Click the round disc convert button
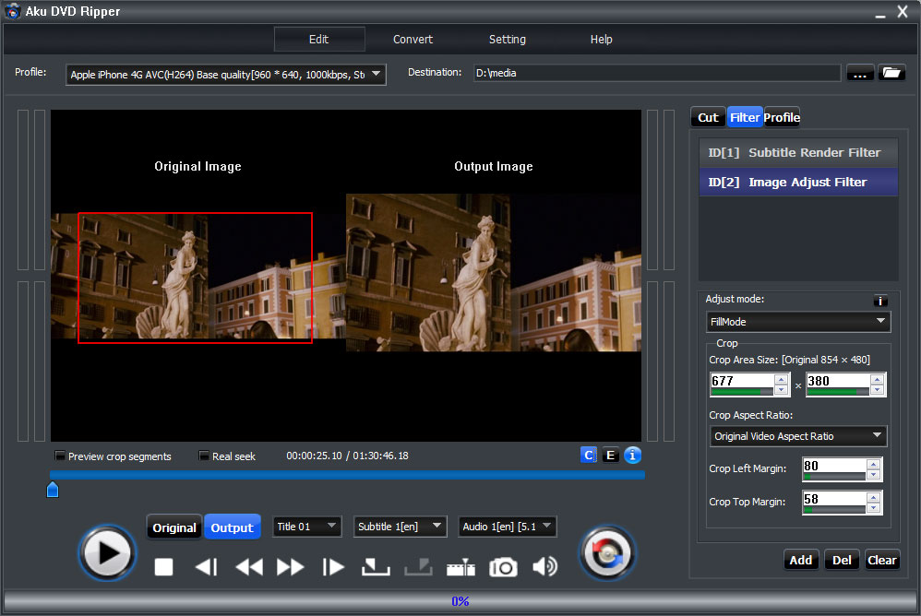Viewport: 921px width, 616px height. pyautogui.click(x=607, y=552)
